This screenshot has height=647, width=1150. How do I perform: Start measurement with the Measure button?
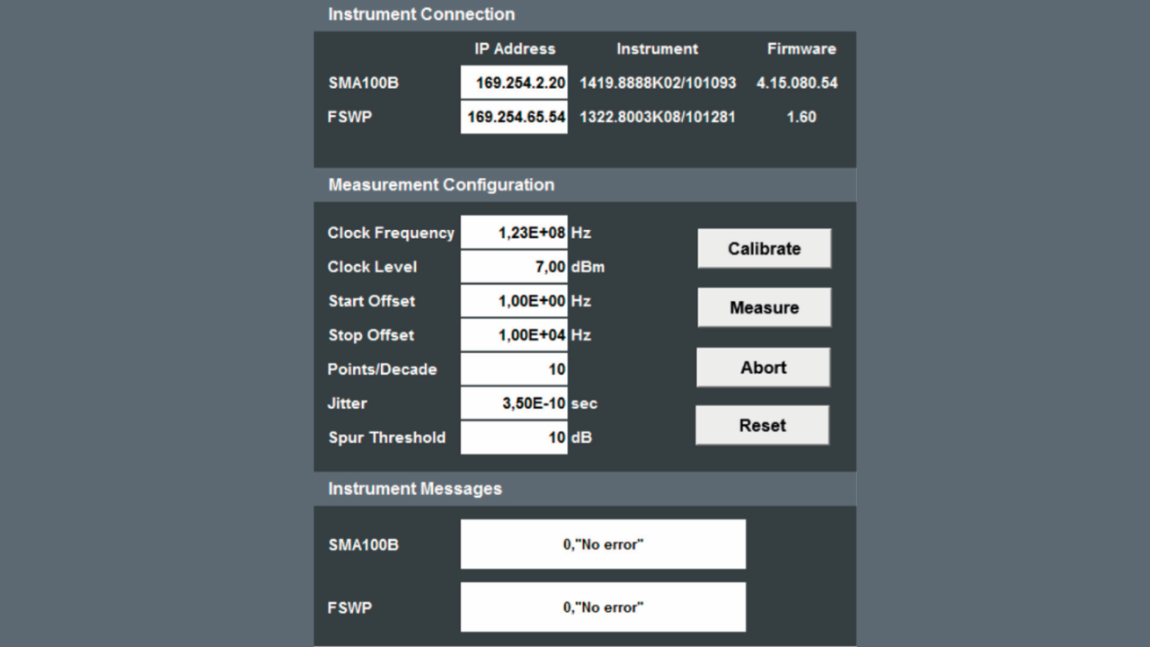point(764,307)
